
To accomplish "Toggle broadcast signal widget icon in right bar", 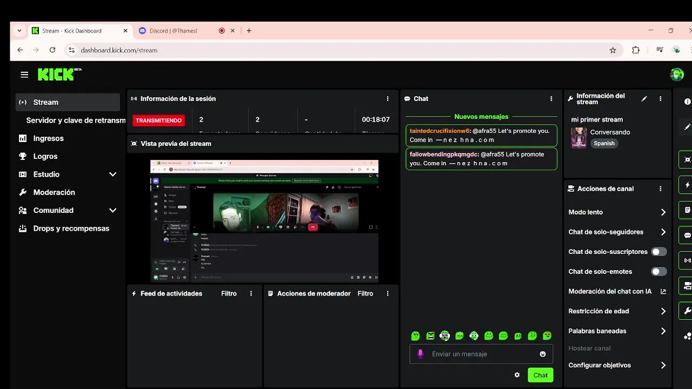I will coord(687,260).
